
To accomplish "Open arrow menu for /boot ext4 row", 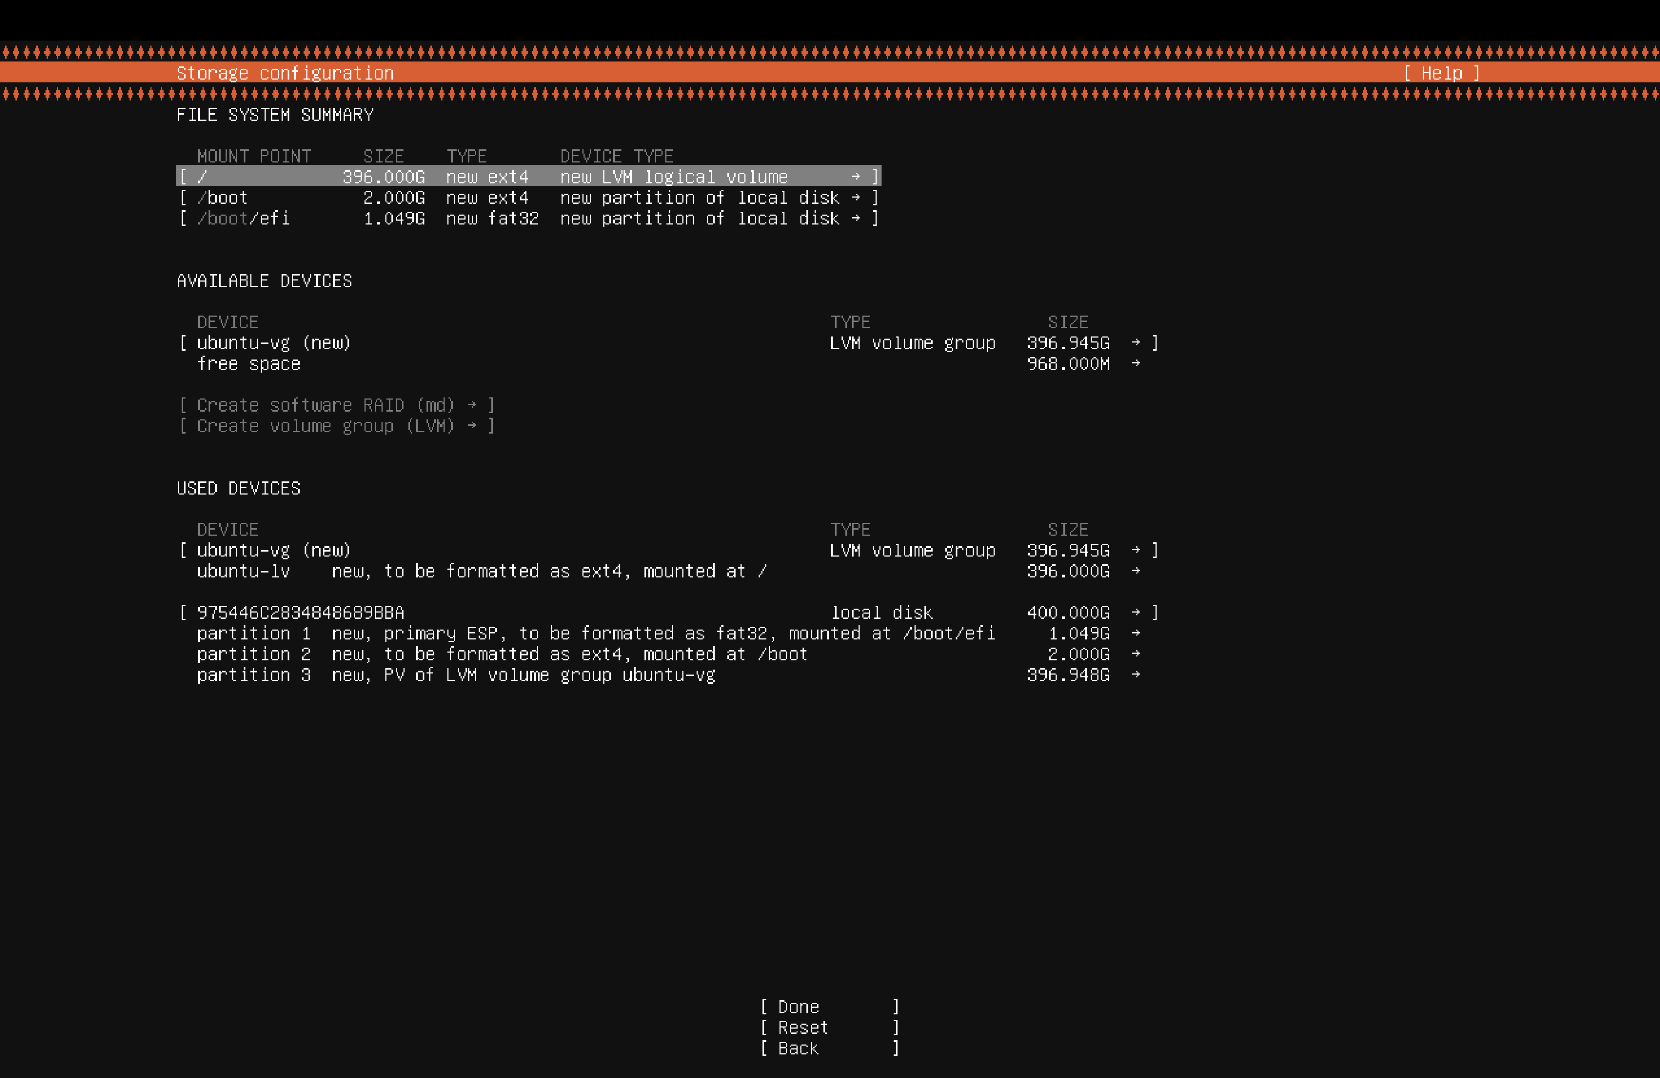I will [x=856, y=198].
